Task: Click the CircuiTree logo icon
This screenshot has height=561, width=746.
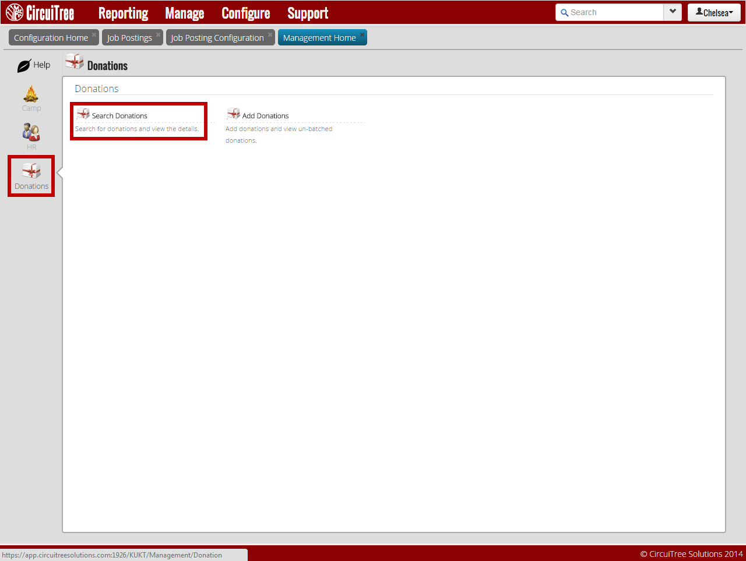Action: [15, 12]
